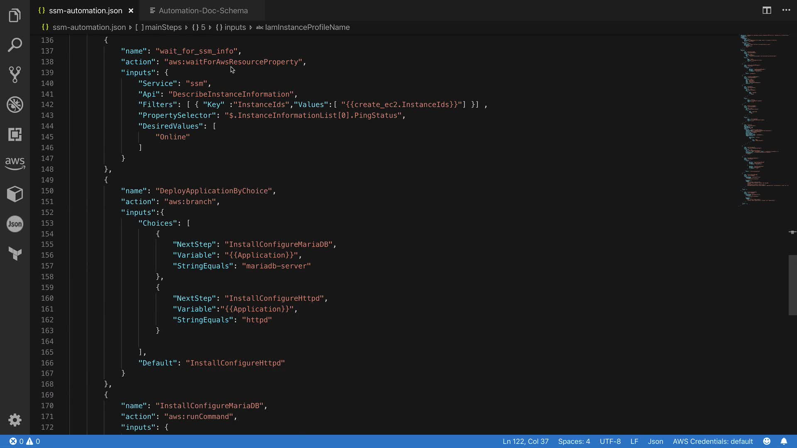Open the editor More Actions menu

[786, 10]
